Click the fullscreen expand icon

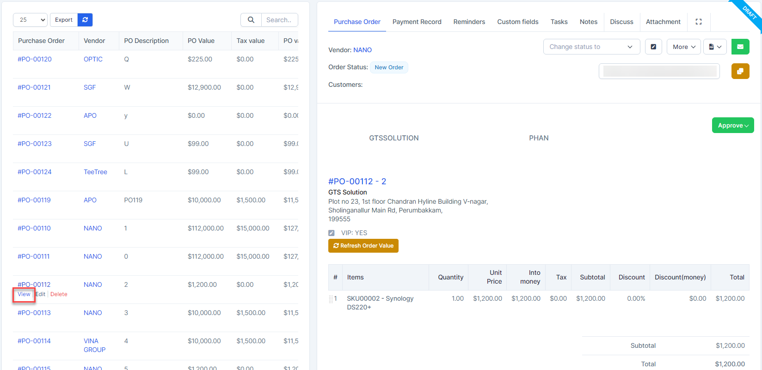point(698,22)
